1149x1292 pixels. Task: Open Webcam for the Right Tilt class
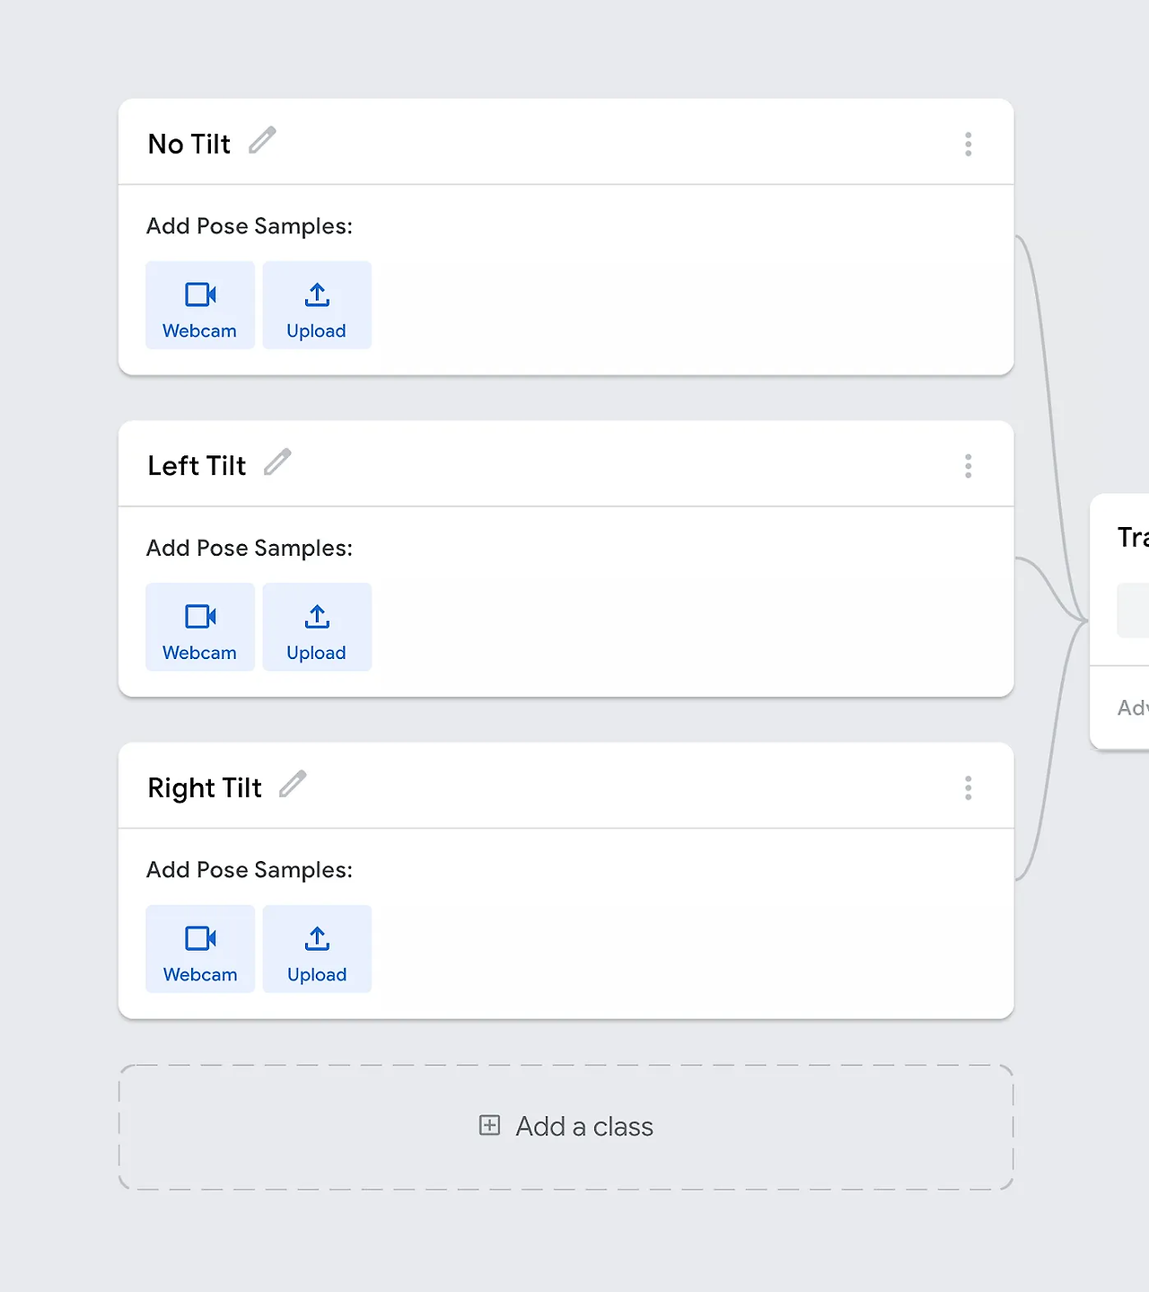coord(200,949)
